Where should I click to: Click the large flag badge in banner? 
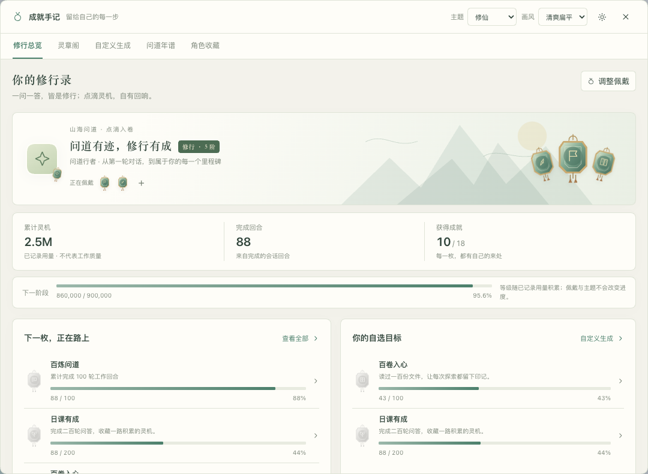coord(573,158)
